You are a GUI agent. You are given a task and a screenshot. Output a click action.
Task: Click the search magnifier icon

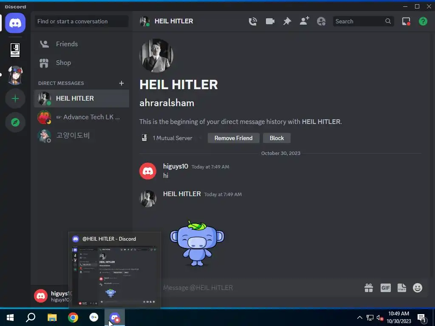point(388,21)
